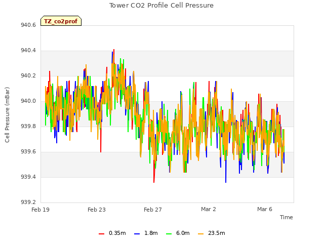Click the TZ_co2prof label box
The height and width of the screenshot is (243, 324).
tap(61, 21)
